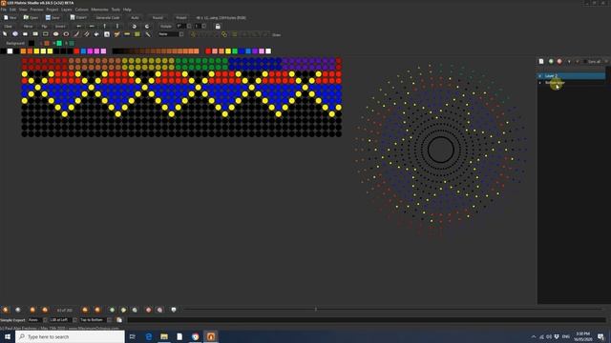Click the shift-down arrow icon
Screen dimensions: 611x343
[117, 26]
